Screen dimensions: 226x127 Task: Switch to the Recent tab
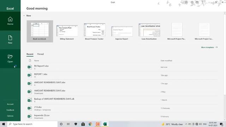click(30, 54)
